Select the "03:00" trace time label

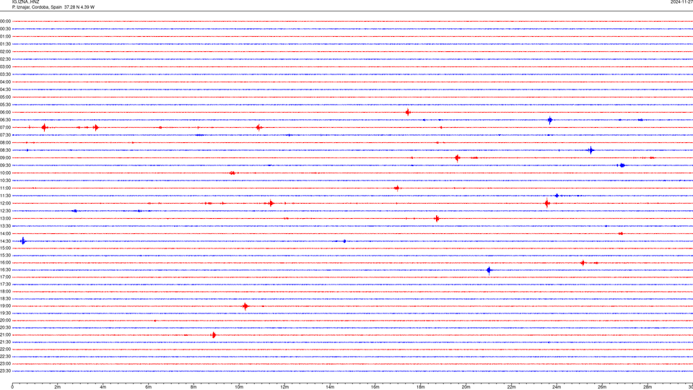click(5, 66)
